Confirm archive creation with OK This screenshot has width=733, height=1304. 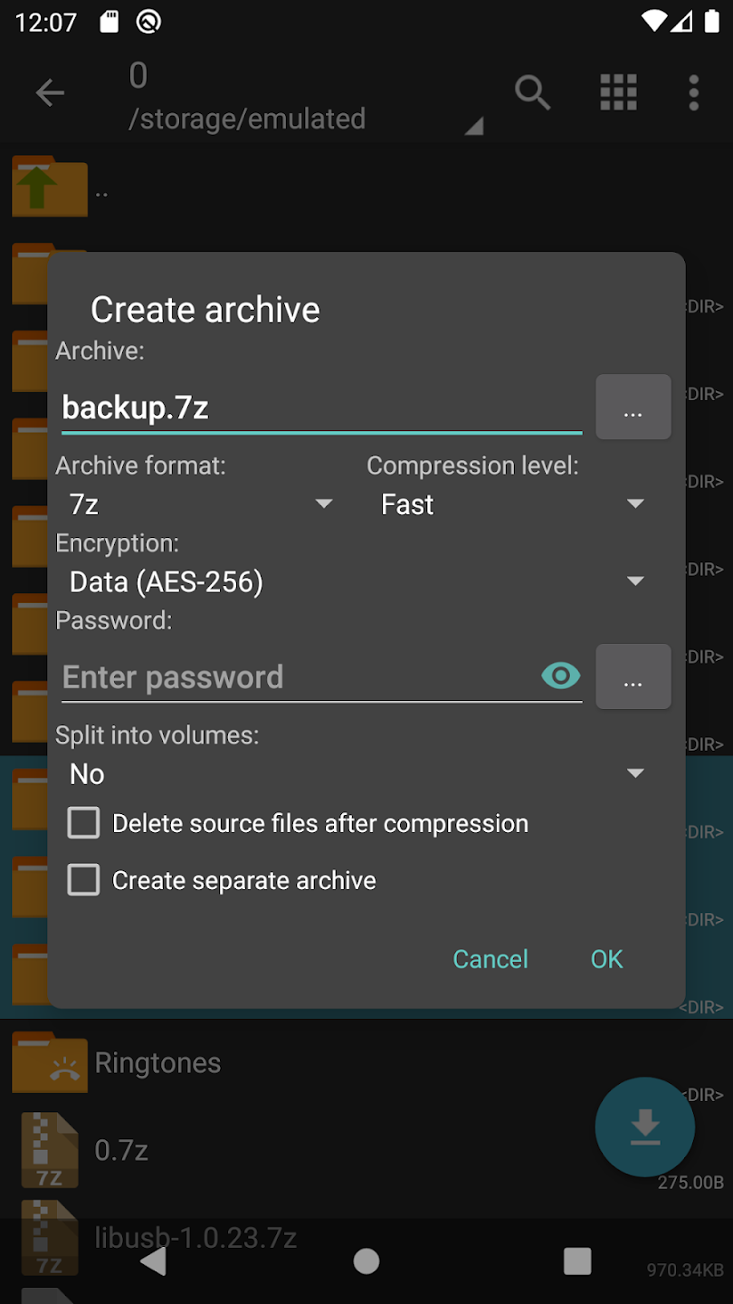[x=606, y=959]
